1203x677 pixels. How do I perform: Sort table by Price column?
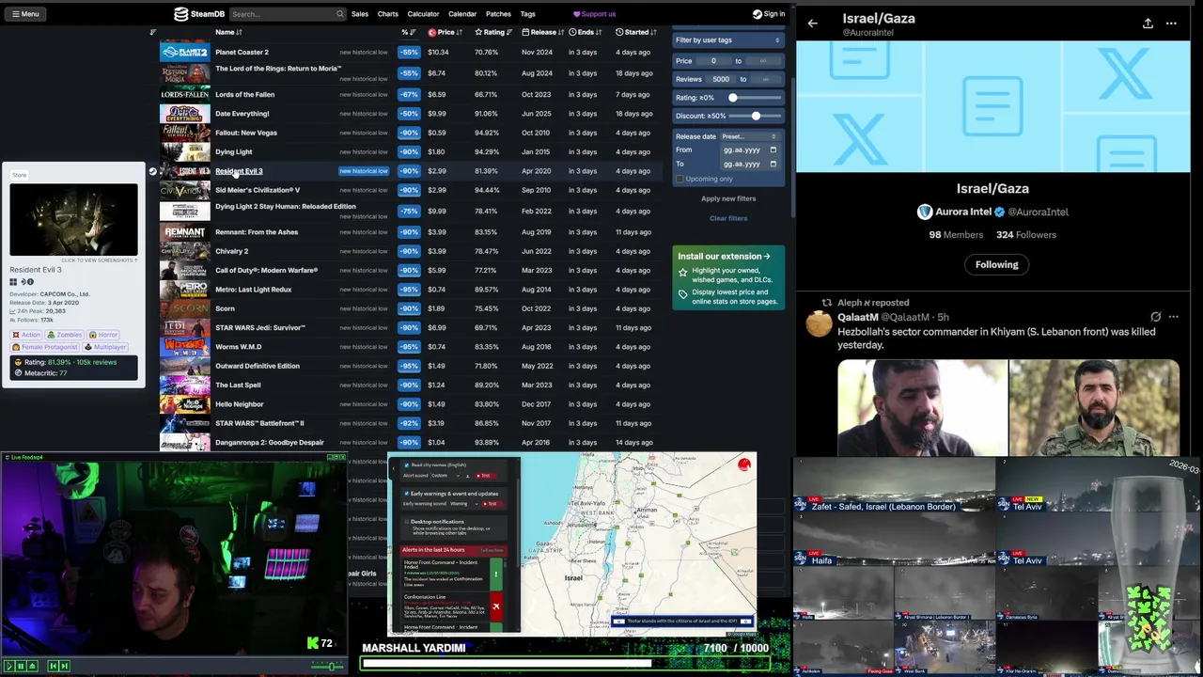pos(445,32)
